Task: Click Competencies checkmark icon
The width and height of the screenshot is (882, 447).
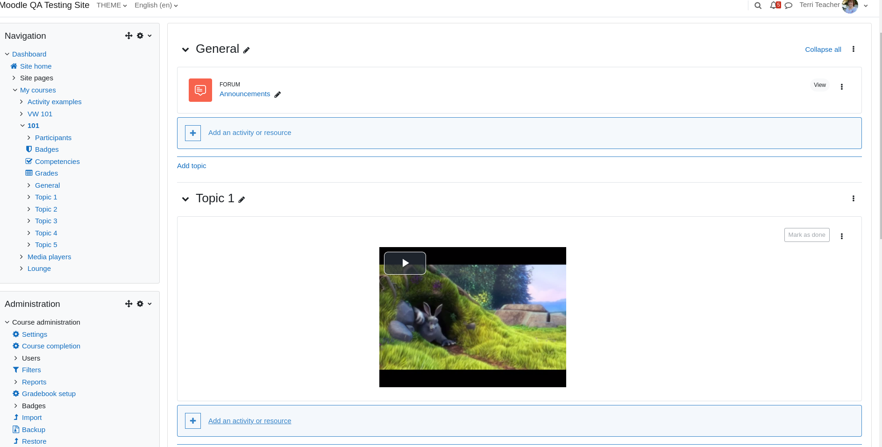Action: 29,161
